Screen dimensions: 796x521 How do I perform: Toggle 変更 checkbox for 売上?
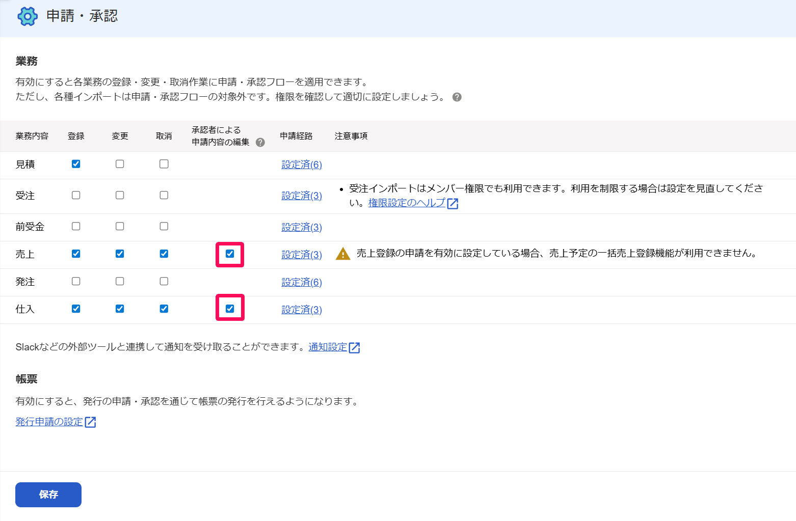[x=120, y=254]
